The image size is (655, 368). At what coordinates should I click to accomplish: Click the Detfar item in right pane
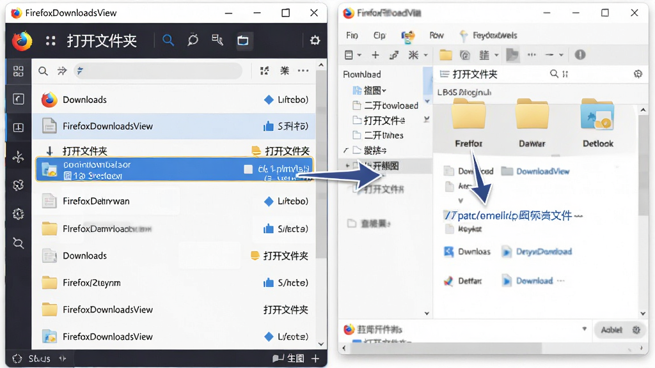click(x=462, y=281)
